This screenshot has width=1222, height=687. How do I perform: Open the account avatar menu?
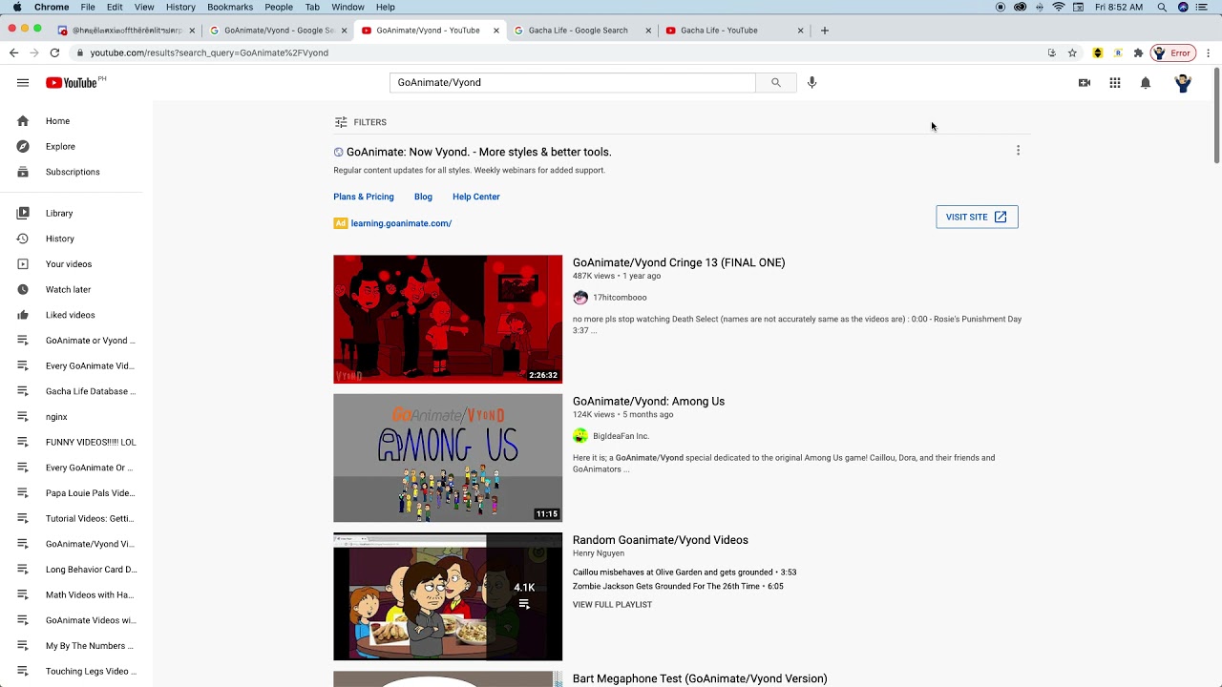click(1183, 83)
